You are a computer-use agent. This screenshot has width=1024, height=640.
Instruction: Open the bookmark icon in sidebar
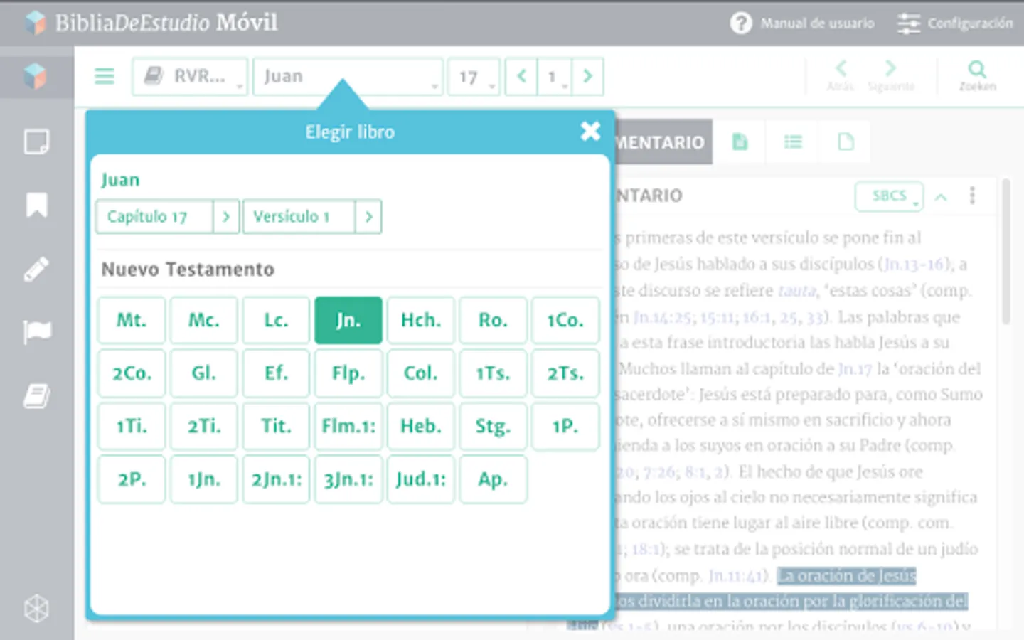tap(36, 205)
